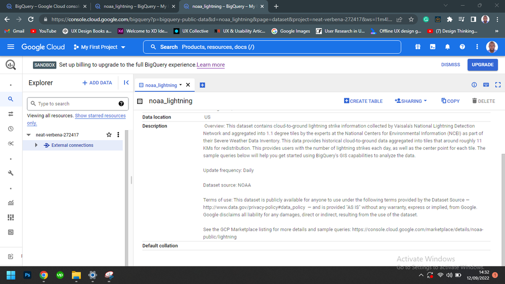
Task: Click the Explorer panel scrollbar
Action: (x=127, y=198)
